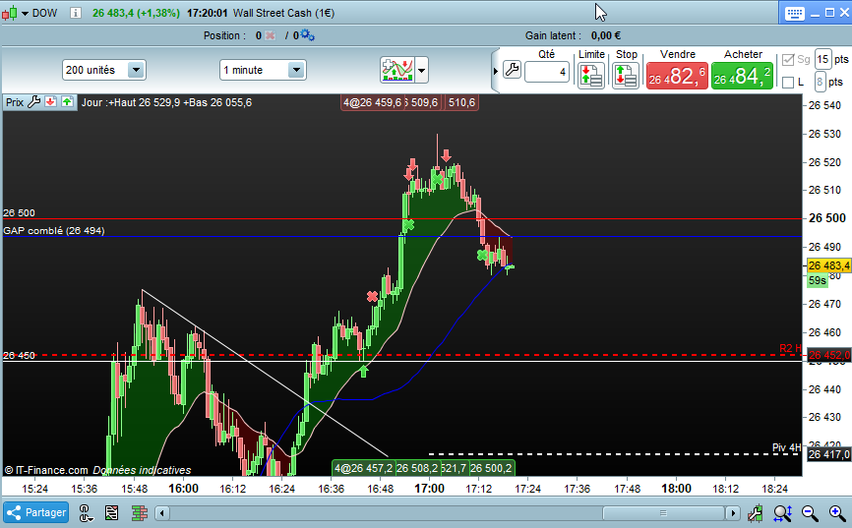Open the "200 unités" dropdown

pos(103,70)
